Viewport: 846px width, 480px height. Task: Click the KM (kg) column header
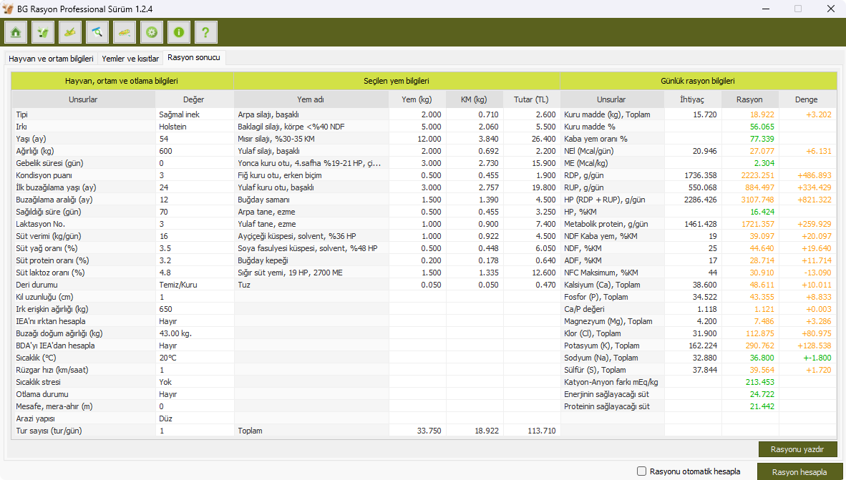coord(475,99)
